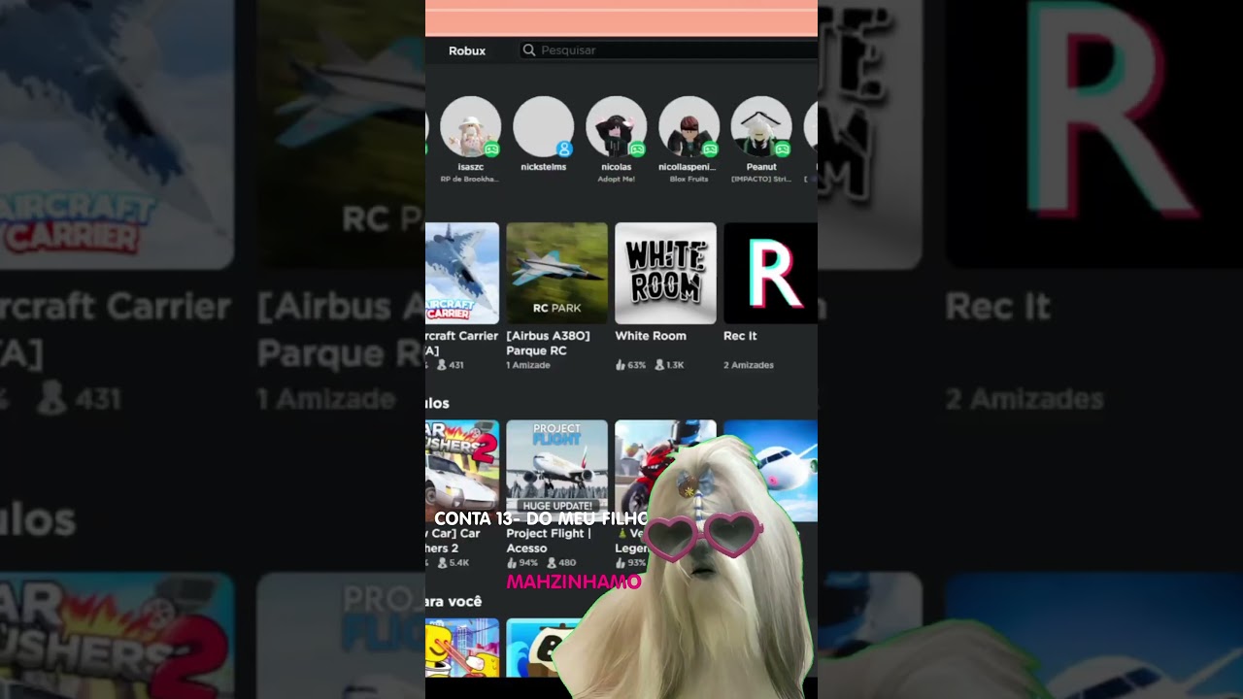
Task: Click Car Crushers 2's 5.4K player count
Action: (454, 563)
